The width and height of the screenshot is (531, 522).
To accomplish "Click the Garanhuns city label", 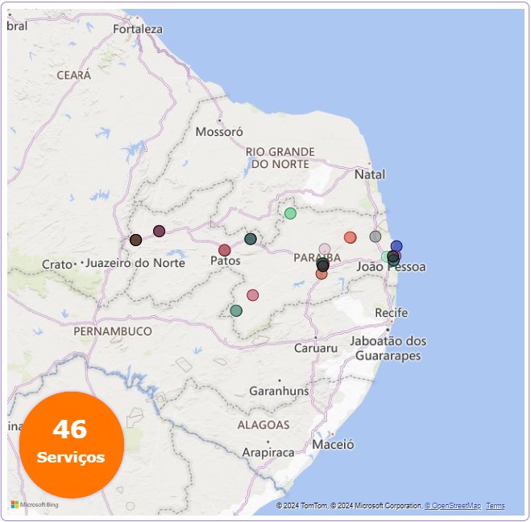I will coord(279,391).
